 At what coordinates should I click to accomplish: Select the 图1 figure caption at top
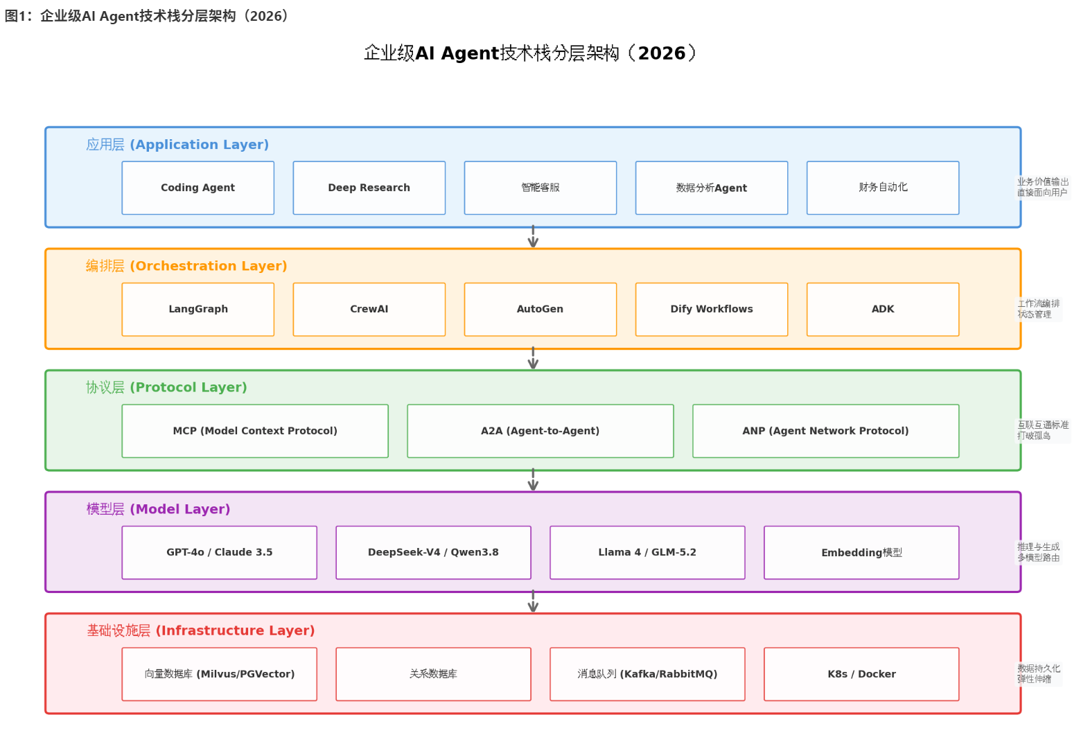(148, 16)
